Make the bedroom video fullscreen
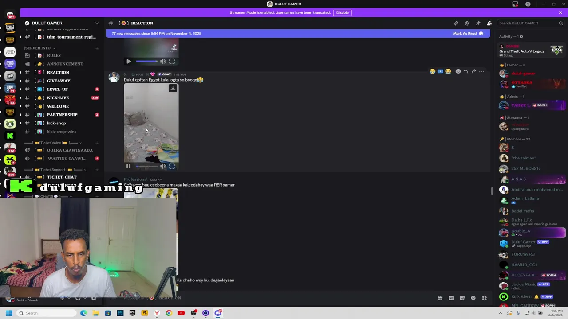568x319 pixels. pos(172,167)
